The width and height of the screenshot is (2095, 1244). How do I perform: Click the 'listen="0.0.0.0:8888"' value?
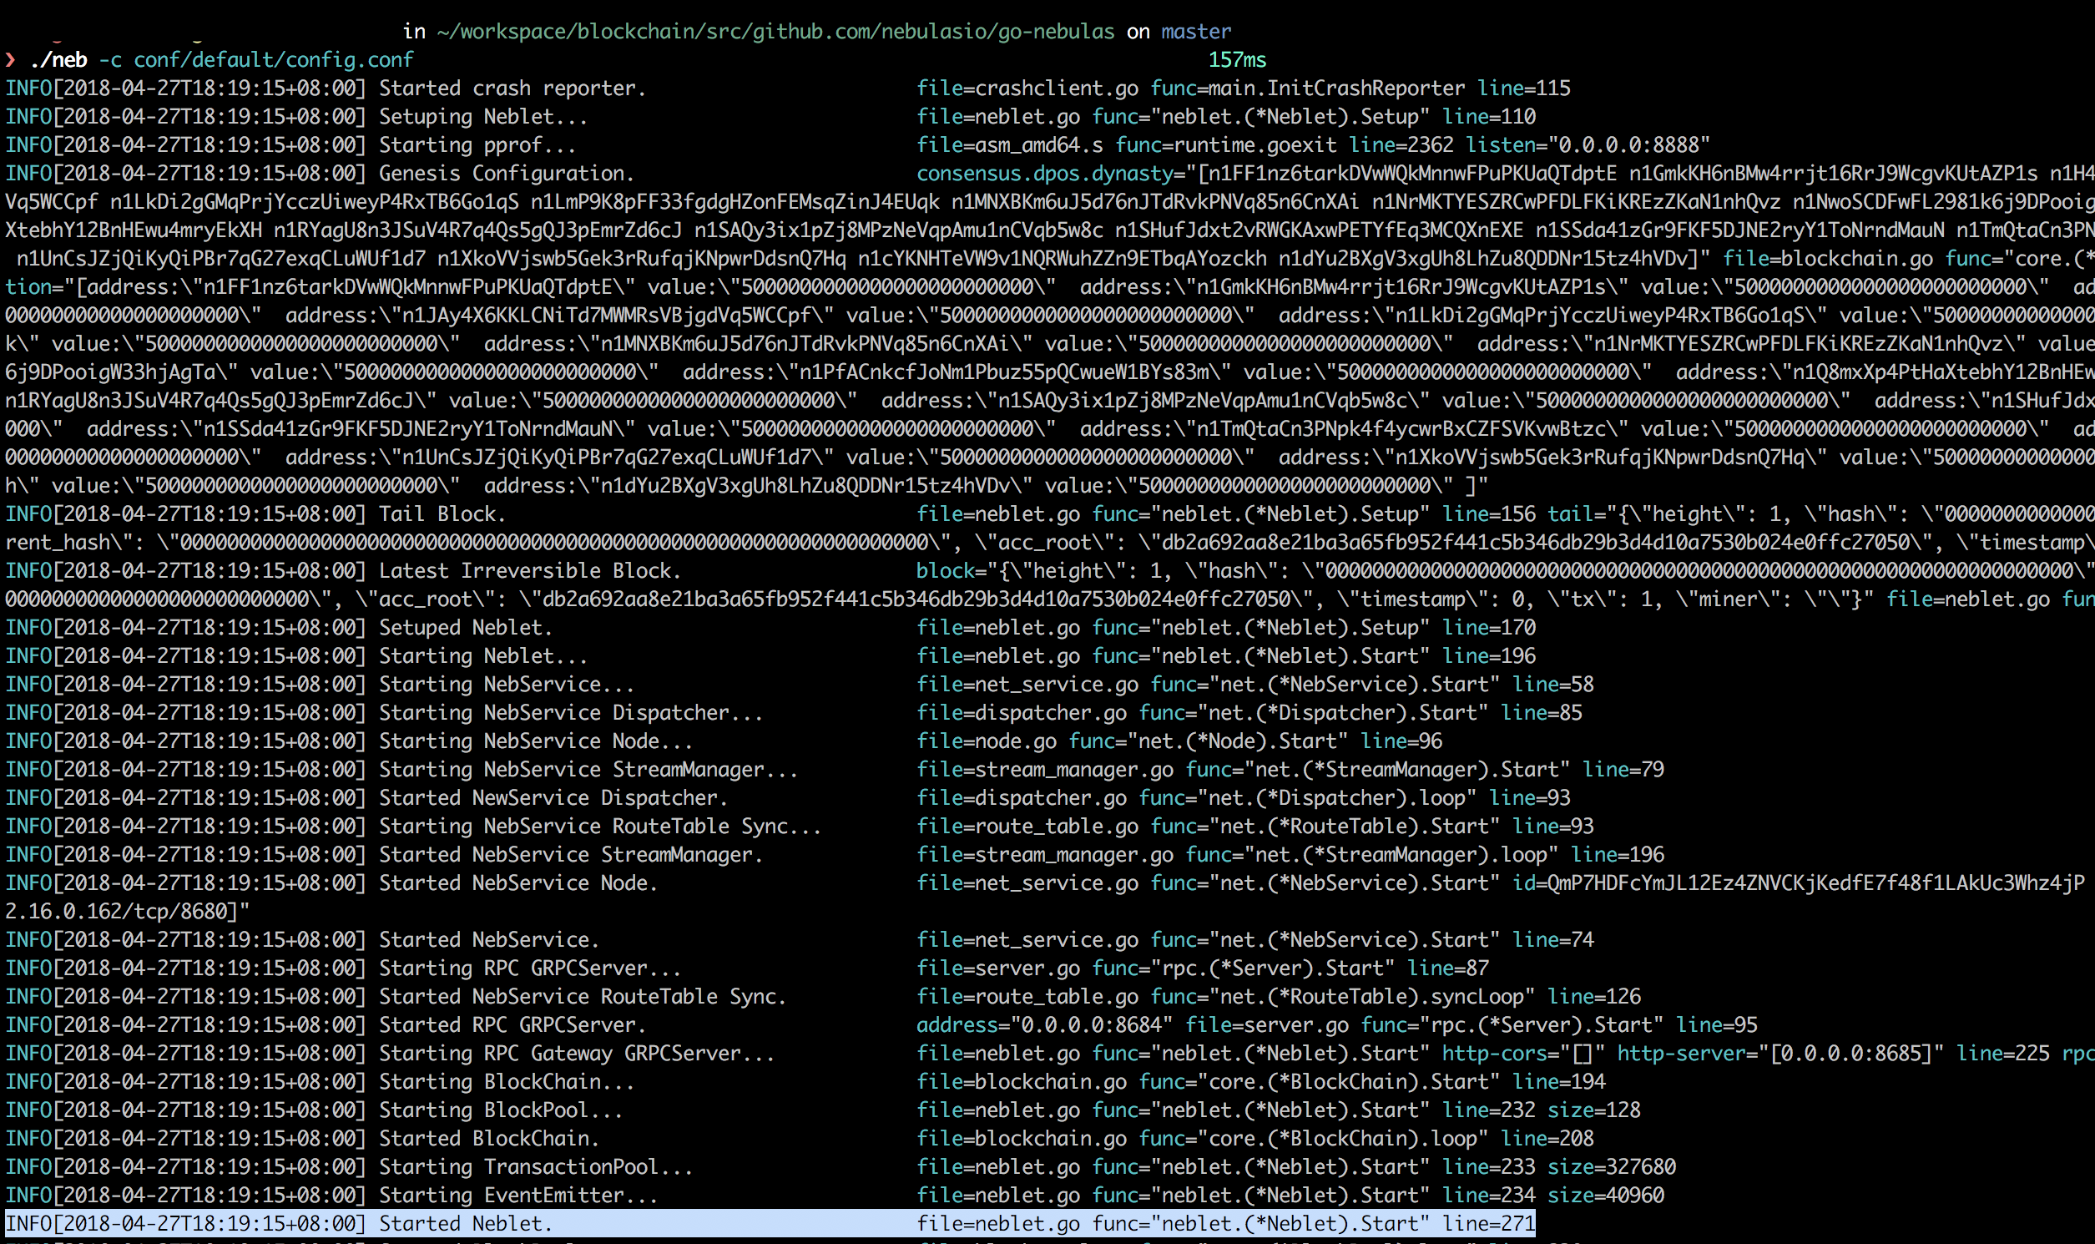[1588, 145]
